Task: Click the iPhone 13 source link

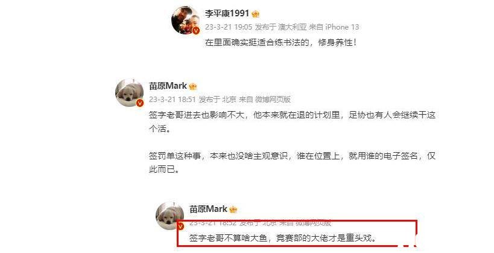Action: [x=342, y=27]
